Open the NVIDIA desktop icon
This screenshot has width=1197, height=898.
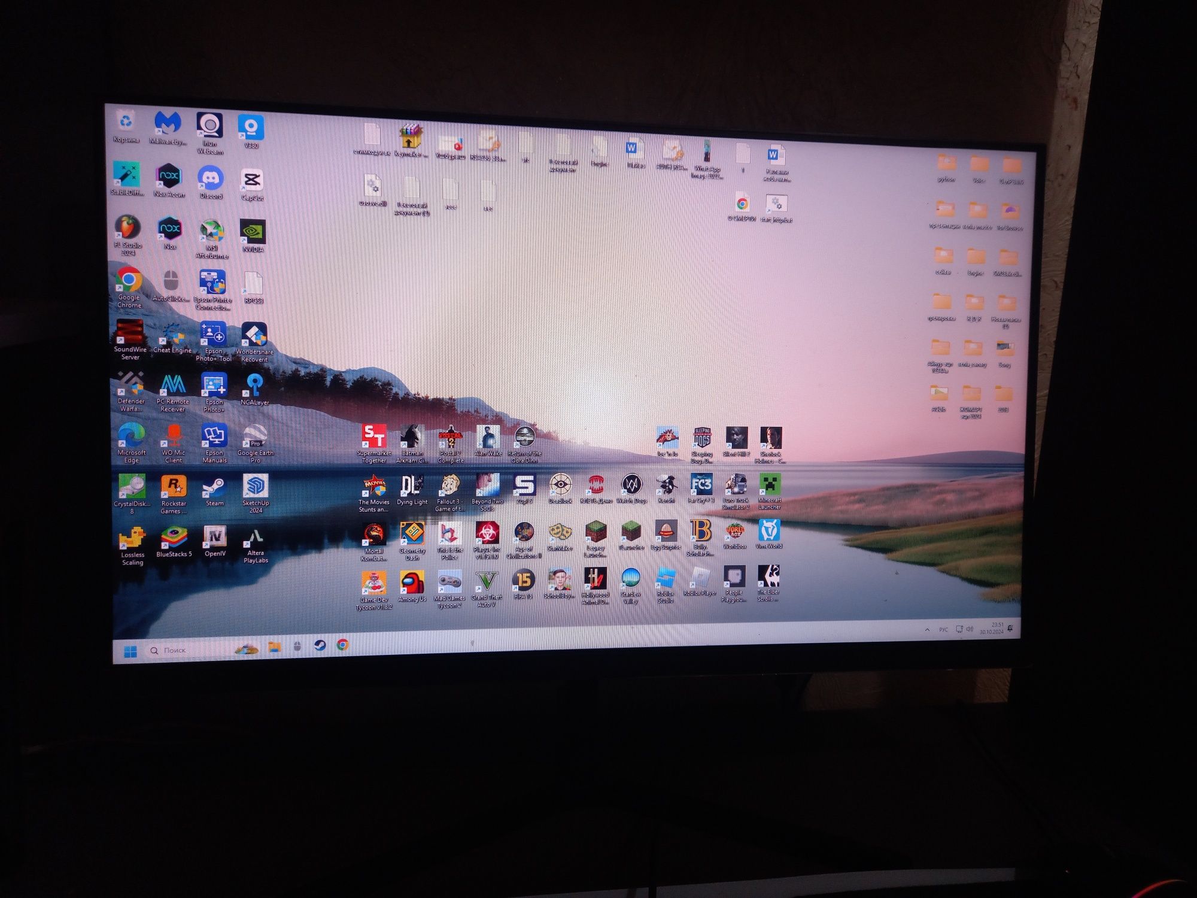click(253, 235)
